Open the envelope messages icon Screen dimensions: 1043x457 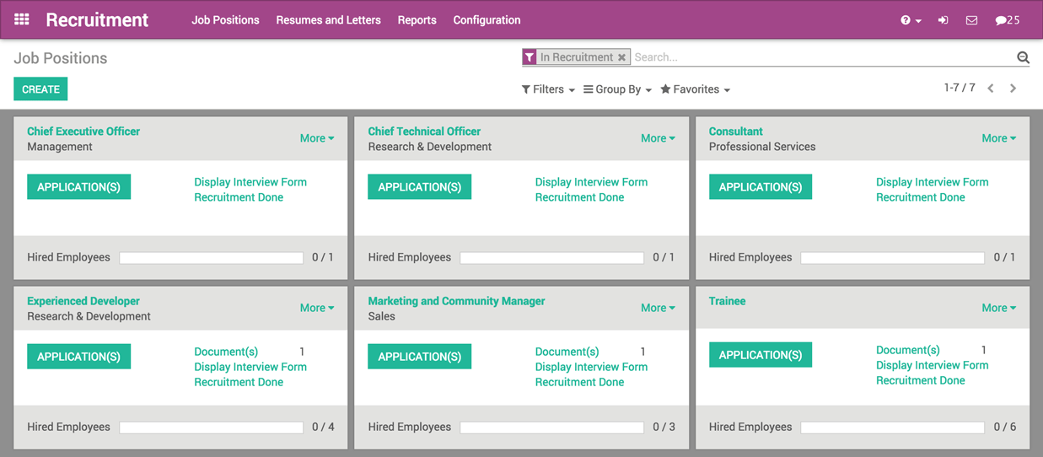(x=971, y=20)
